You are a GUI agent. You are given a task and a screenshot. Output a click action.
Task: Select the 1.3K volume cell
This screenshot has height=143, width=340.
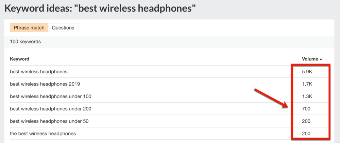307,96
